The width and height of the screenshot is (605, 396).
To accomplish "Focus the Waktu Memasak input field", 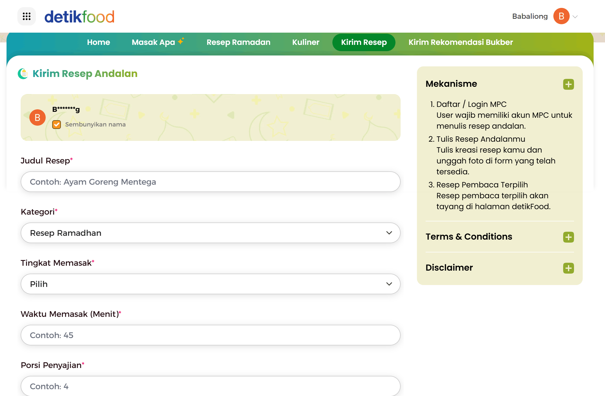I will (x=210, y=335).
